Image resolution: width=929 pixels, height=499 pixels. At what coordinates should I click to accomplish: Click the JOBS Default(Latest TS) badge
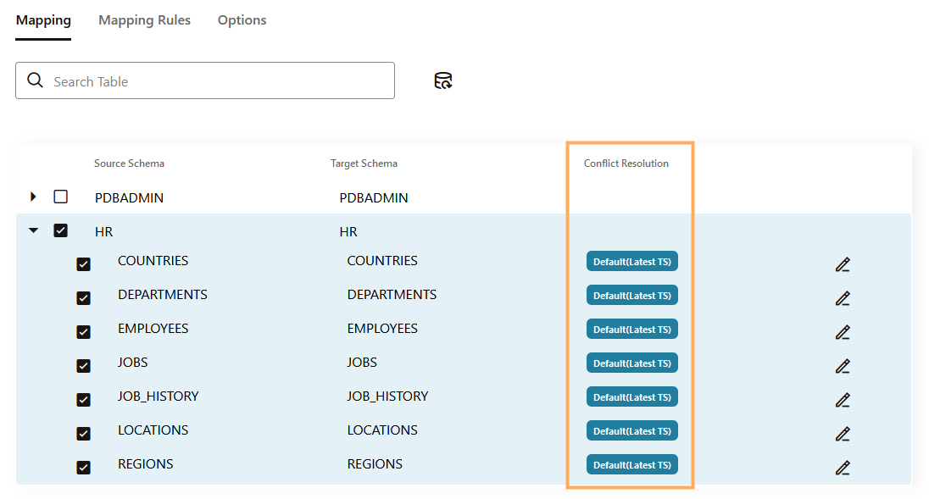click(631, 363)
